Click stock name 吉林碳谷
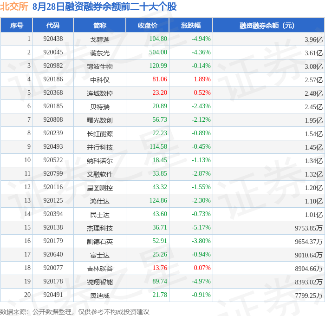325x316 pixels. (x=100, y=269)
